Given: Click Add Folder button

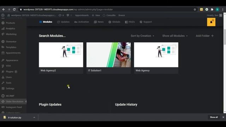Looking at the screenshot, I should coord(205,36).
